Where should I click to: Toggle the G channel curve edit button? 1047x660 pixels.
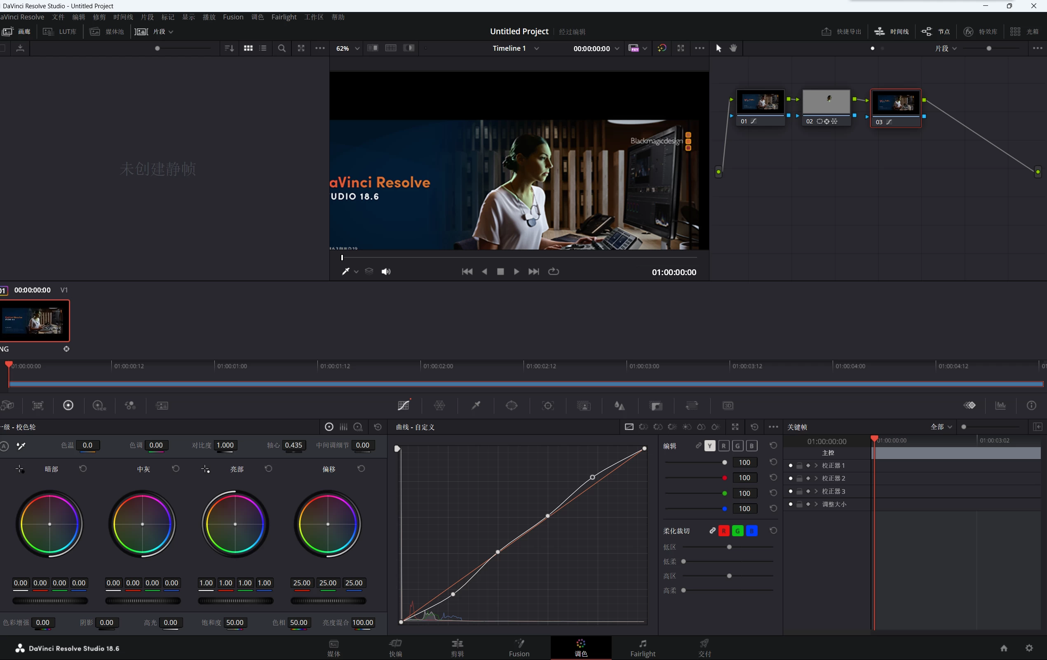[737, 446]
